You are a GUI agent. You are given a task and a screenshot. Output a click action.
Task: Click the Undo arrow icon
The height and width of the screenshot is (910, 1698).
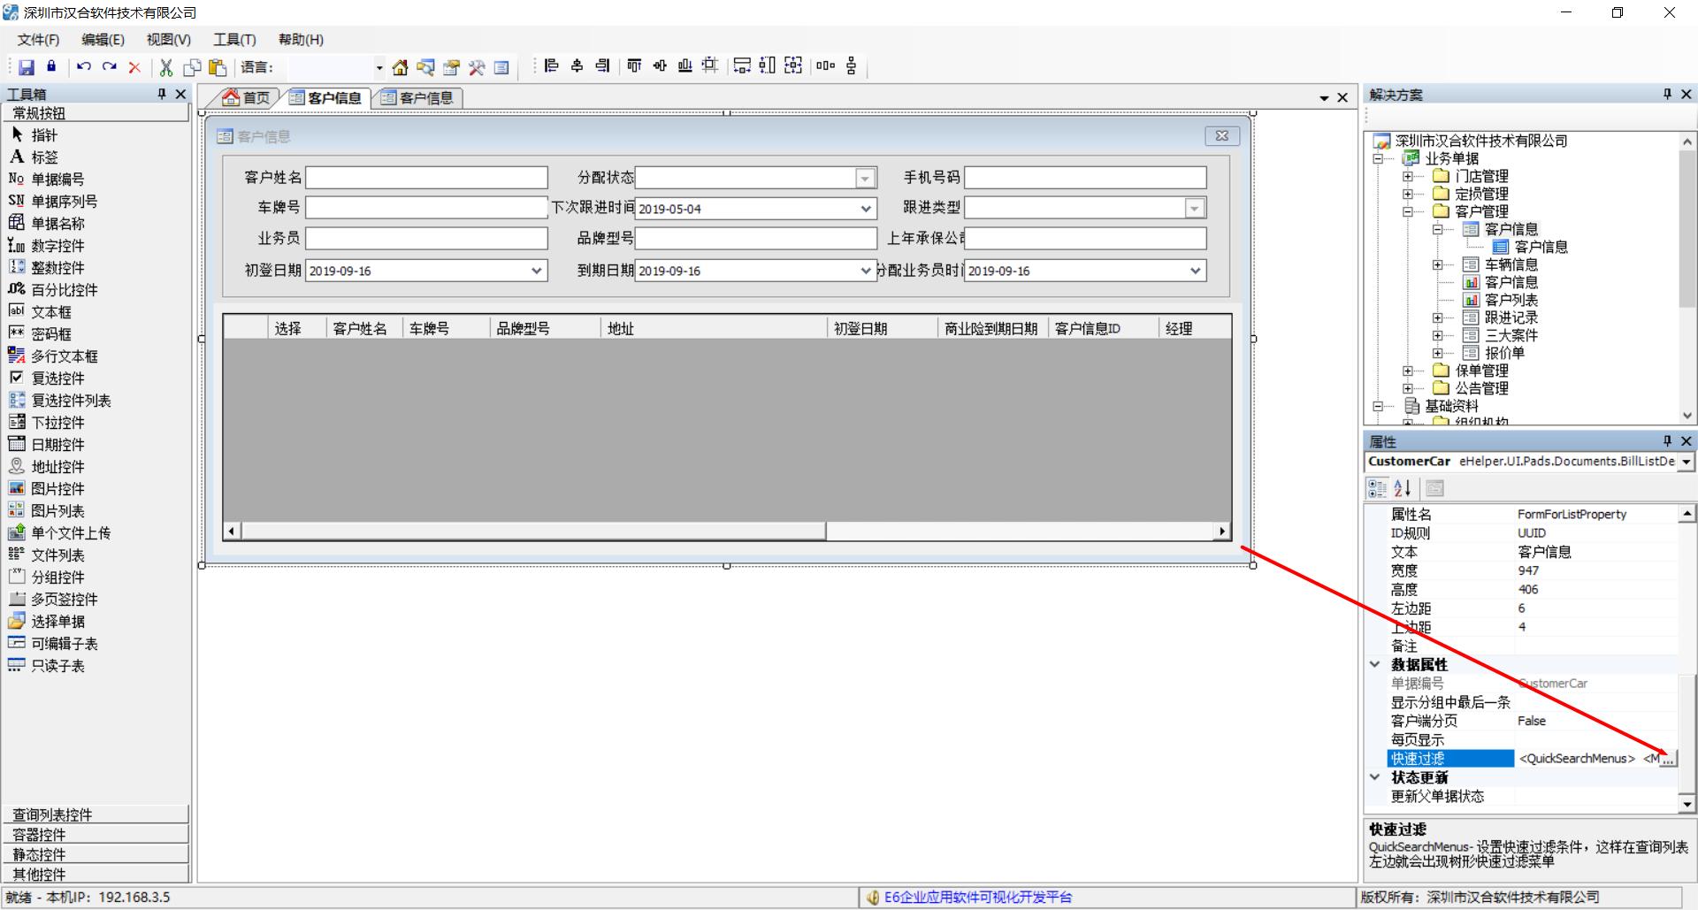(83, 66)
